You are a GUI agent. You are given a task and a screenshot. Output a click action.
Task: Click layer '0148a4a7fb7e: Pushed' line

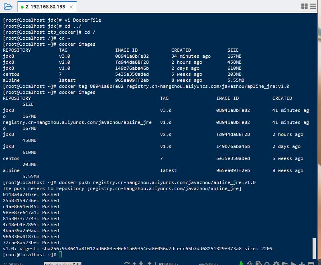click(x=31, y=194)
